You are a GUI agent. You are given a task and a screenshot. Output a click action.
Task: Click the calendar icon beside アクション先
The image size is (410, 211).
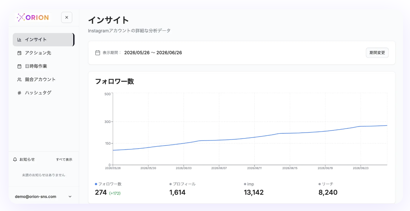point(19,53)
